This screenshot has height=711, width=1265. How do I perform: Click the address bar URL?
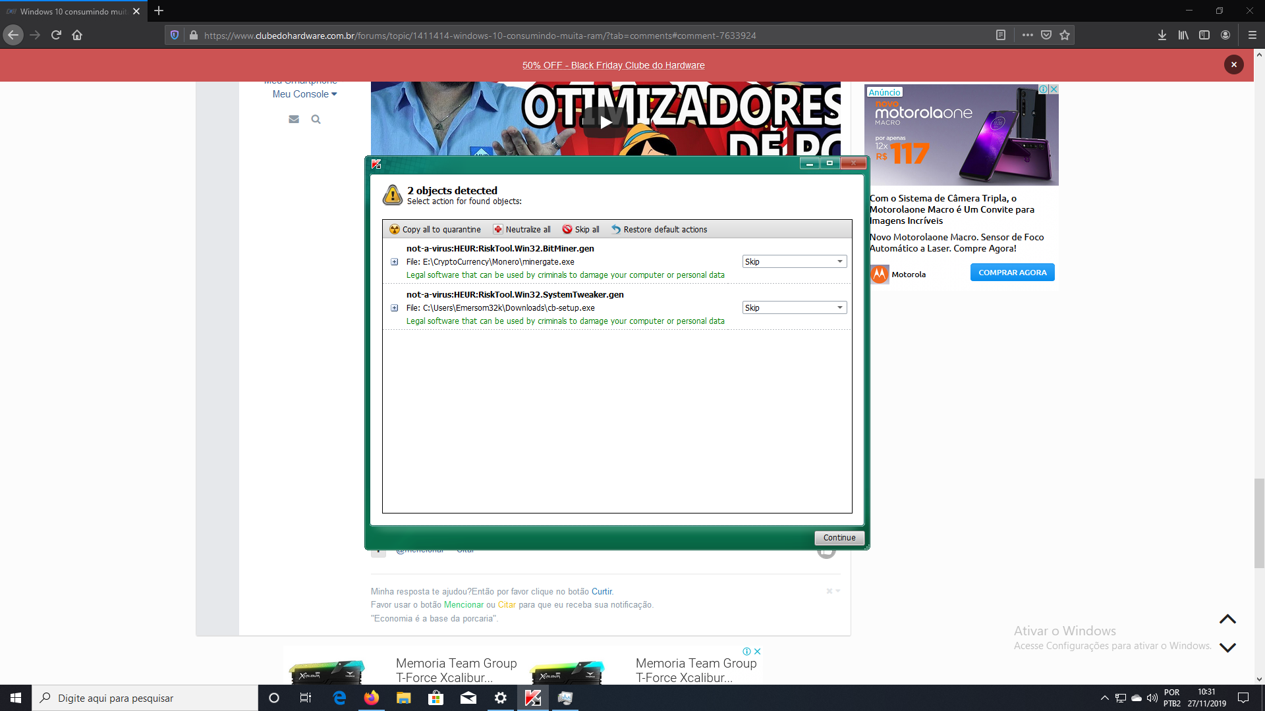coord(480,36)
